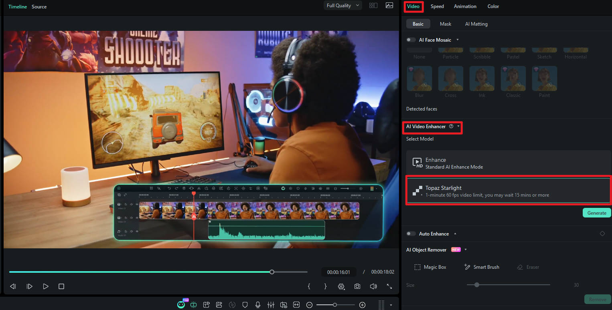This screenshot has height=310, width=612.
Task: Pick the Classic mosaic thumbnail
Action: [x=513, y=79]
